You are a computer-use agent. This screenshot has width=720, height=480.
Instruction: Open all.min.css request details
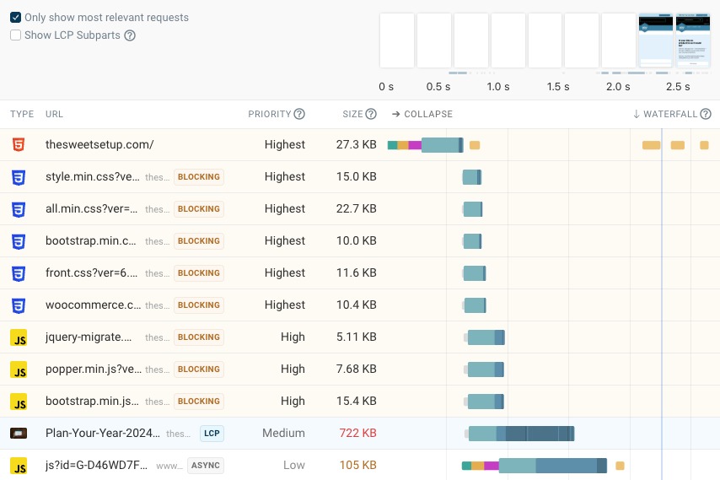[x=91, y=208]
